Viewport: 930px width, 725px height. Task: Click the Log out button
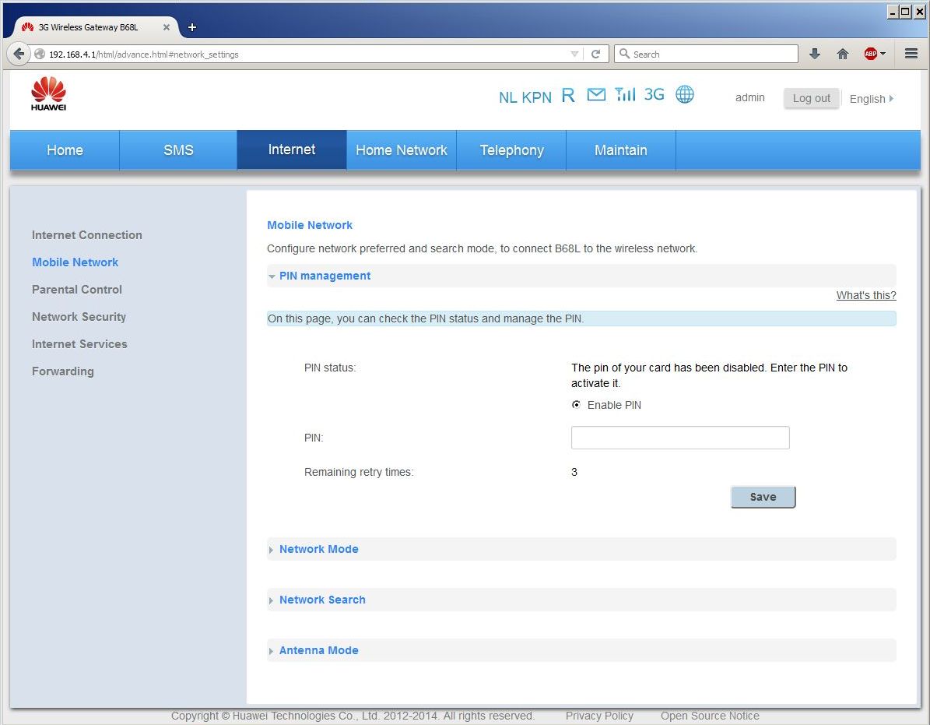tap(812, 98)
